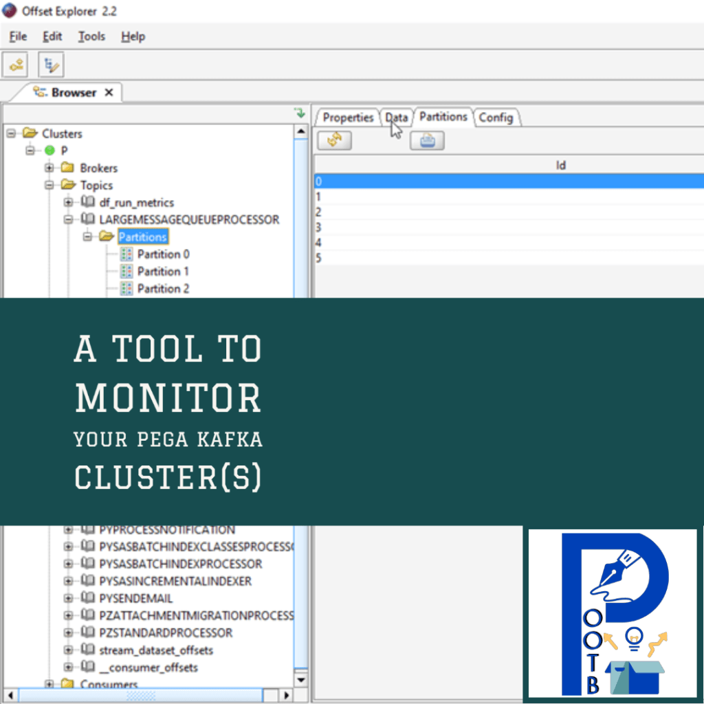Viewport: 704px width, 704px height.
Task: Select the Partition 0 tree node
Action: 162,254
